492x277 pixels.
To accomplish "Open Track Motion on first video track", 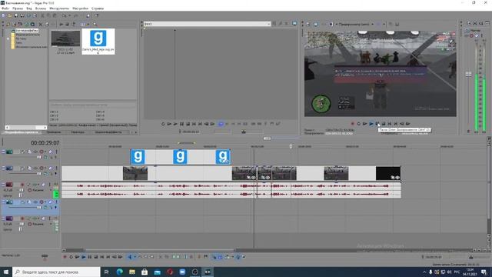I will 29,152.
